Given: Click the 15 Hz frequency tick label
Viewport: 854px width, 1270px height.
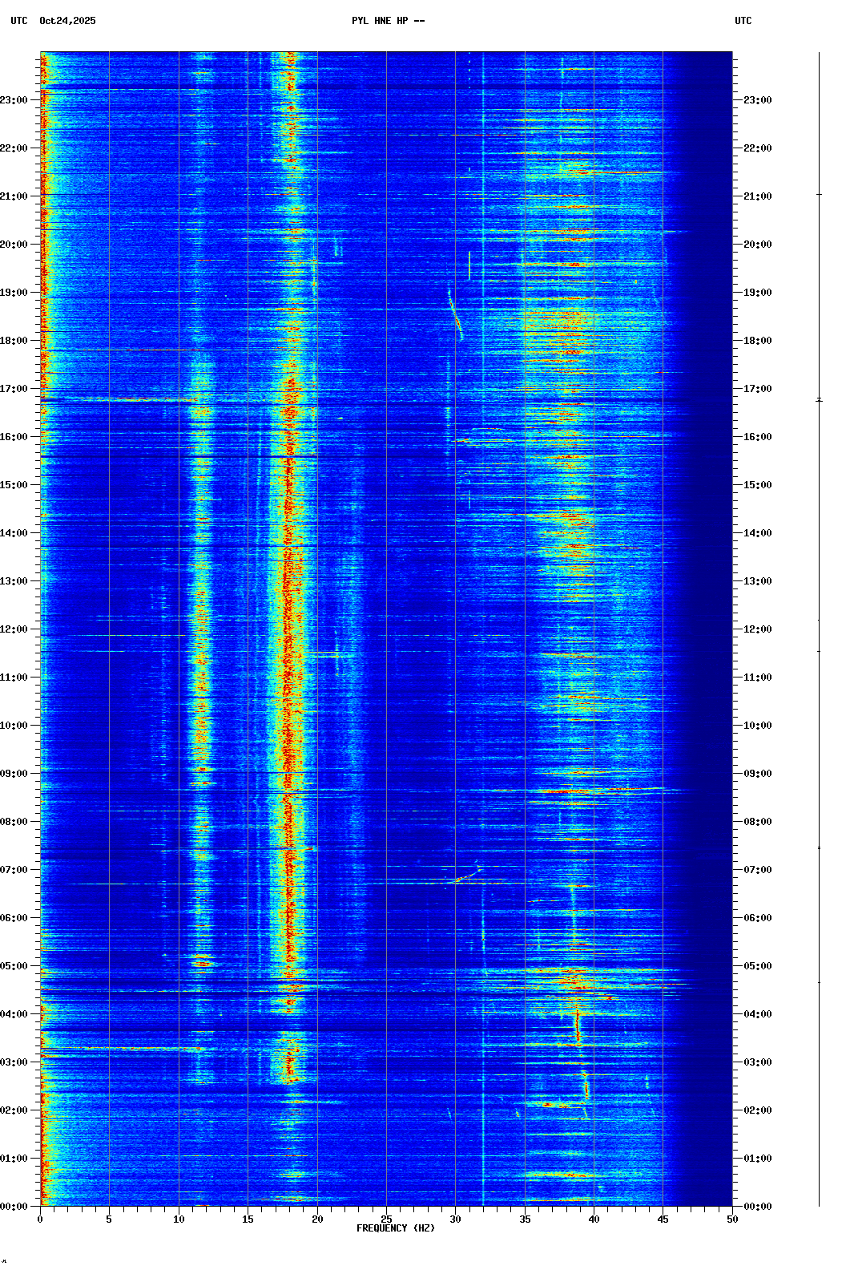Looking at the screenshot, I should (x=248, y=1219).
